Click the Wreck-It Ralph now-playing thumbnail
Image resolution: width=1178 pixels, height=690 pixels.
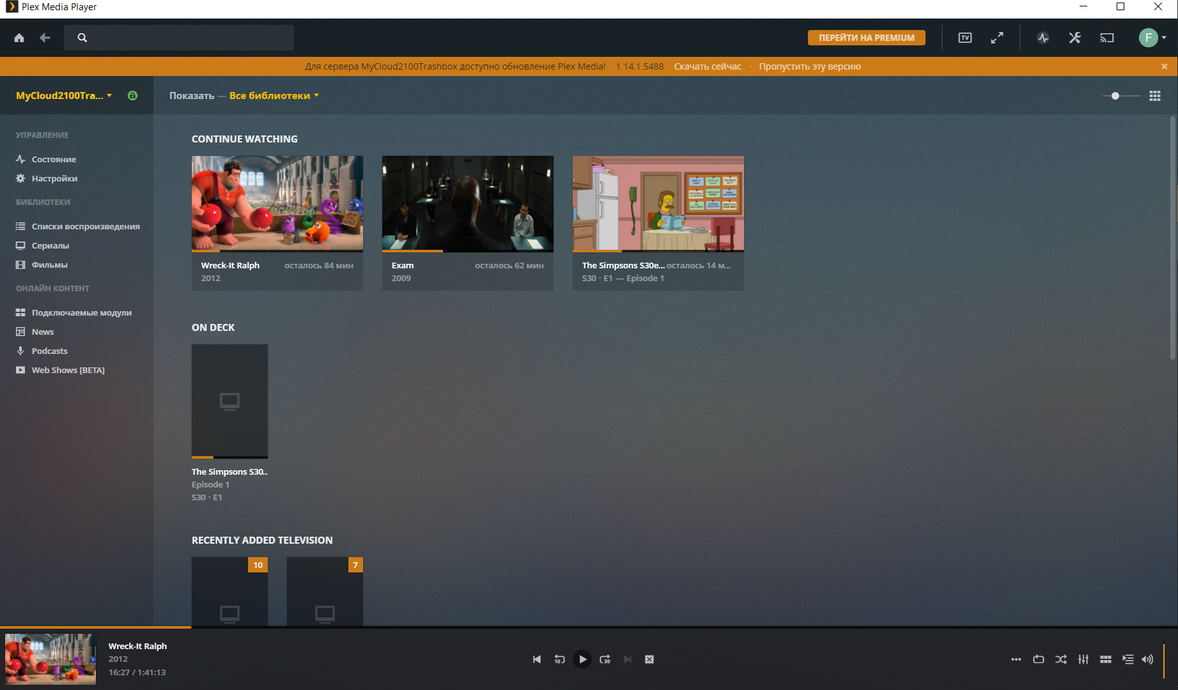point(50,659)
